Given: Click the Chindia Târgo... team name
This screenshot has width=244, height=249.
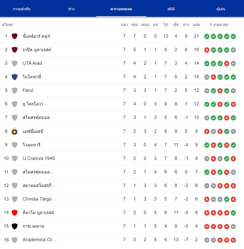Looking at the screenshot, I should 39,199.
